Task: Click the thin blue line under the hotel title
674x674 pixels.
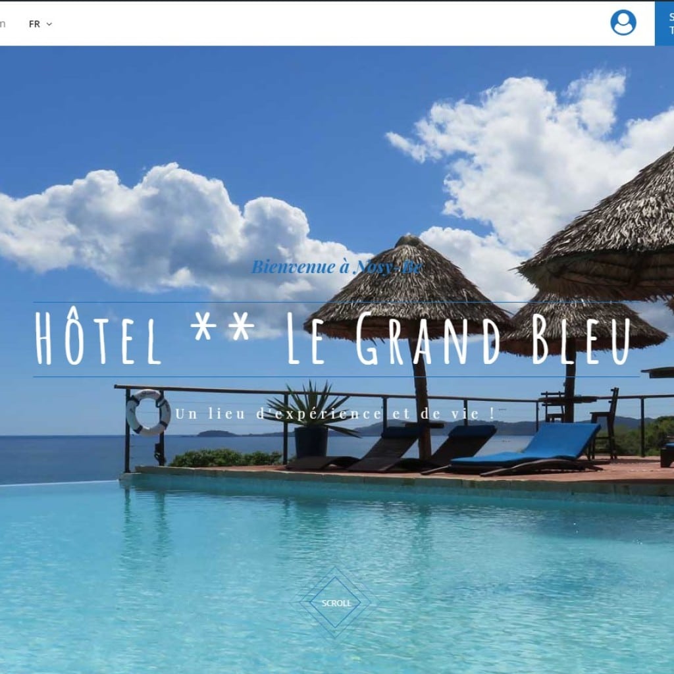Action: pyautogui.click(x=336, y=377)
